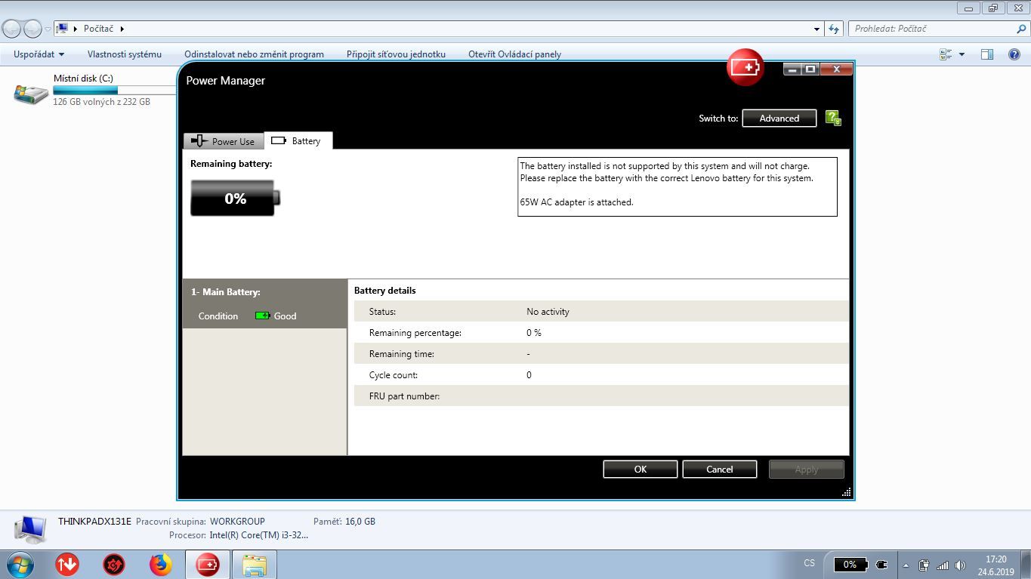Open the view options dropdown arrow
The height and width of the screenshot is (579, 1031).
click(962, 54)
